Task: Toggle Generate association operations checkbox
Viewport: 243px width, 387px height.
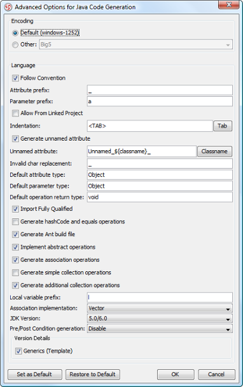Action: (15, 260)
